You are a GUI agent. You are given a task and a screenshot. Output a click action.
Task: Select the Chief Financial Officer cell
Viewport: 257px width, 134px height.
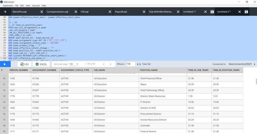[163, 78]
